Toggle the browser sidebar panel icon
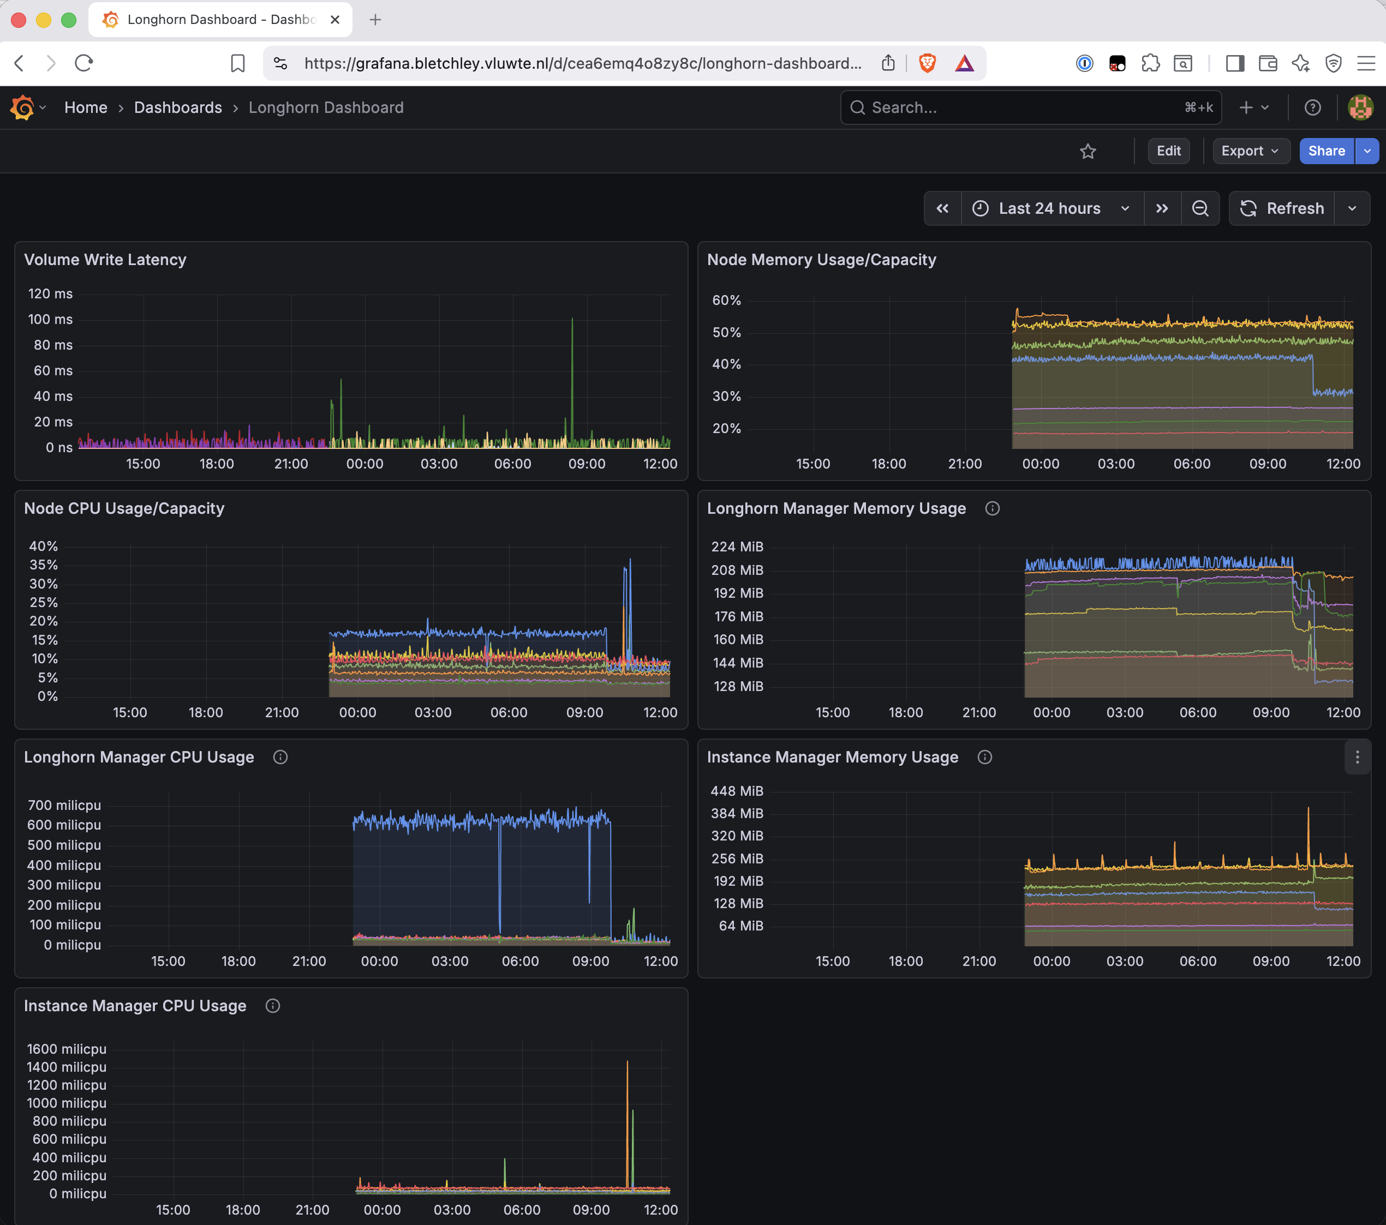Screen dimensions: 1386x1225 click(x=1235, y=63)
